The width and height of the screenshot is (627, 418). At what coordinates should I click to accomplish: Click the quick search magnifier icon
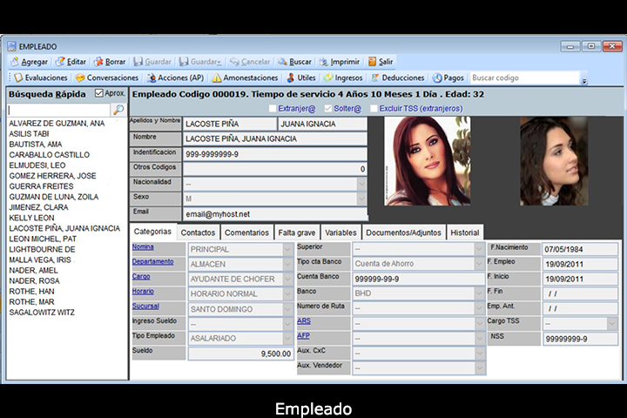118,110
